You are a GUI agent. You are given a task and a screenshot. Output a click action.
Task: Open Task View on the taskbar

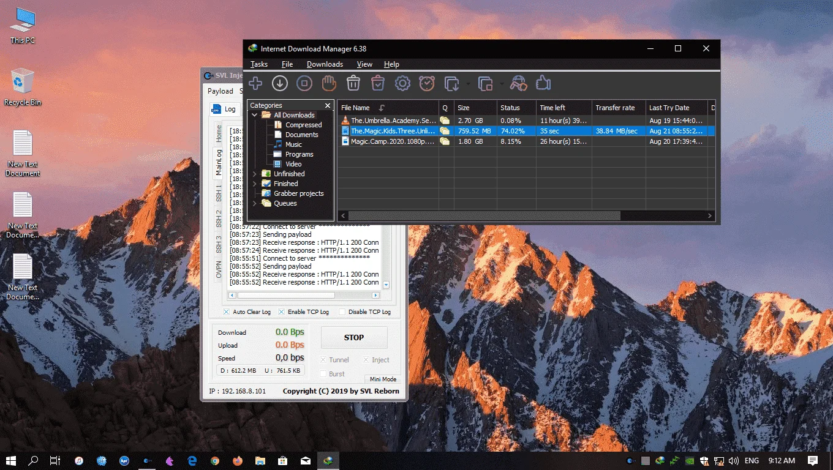pyautogui.click(x=55, y=460)
